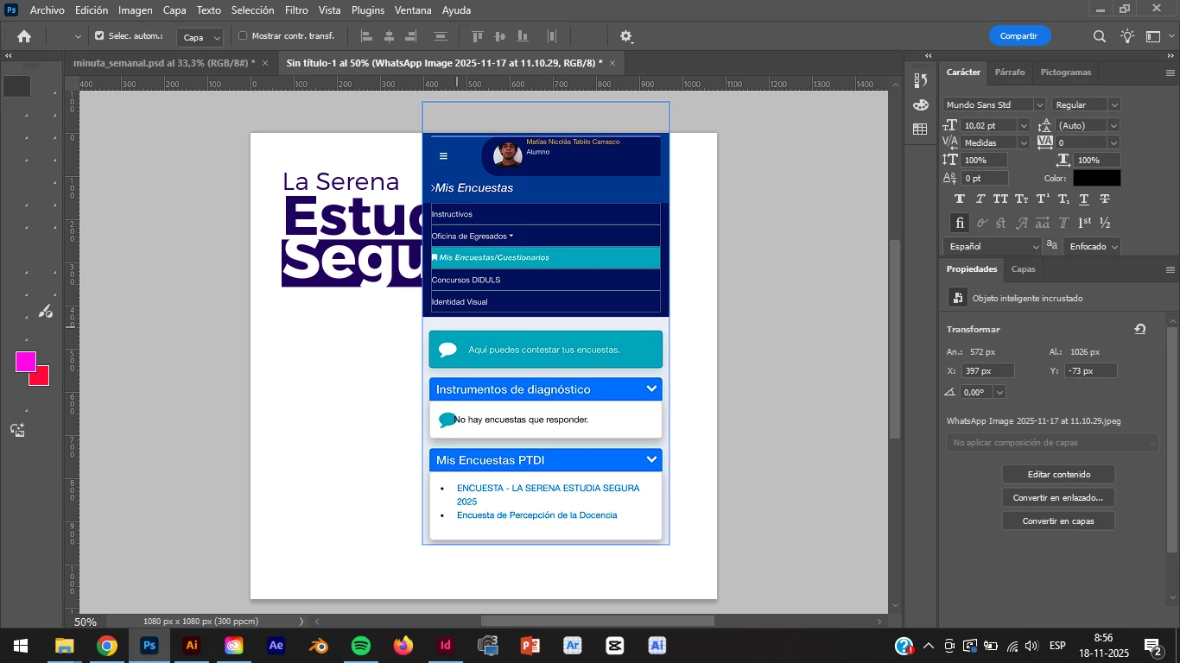
Task: Align top edges icon in options bar
Action: 477,36
